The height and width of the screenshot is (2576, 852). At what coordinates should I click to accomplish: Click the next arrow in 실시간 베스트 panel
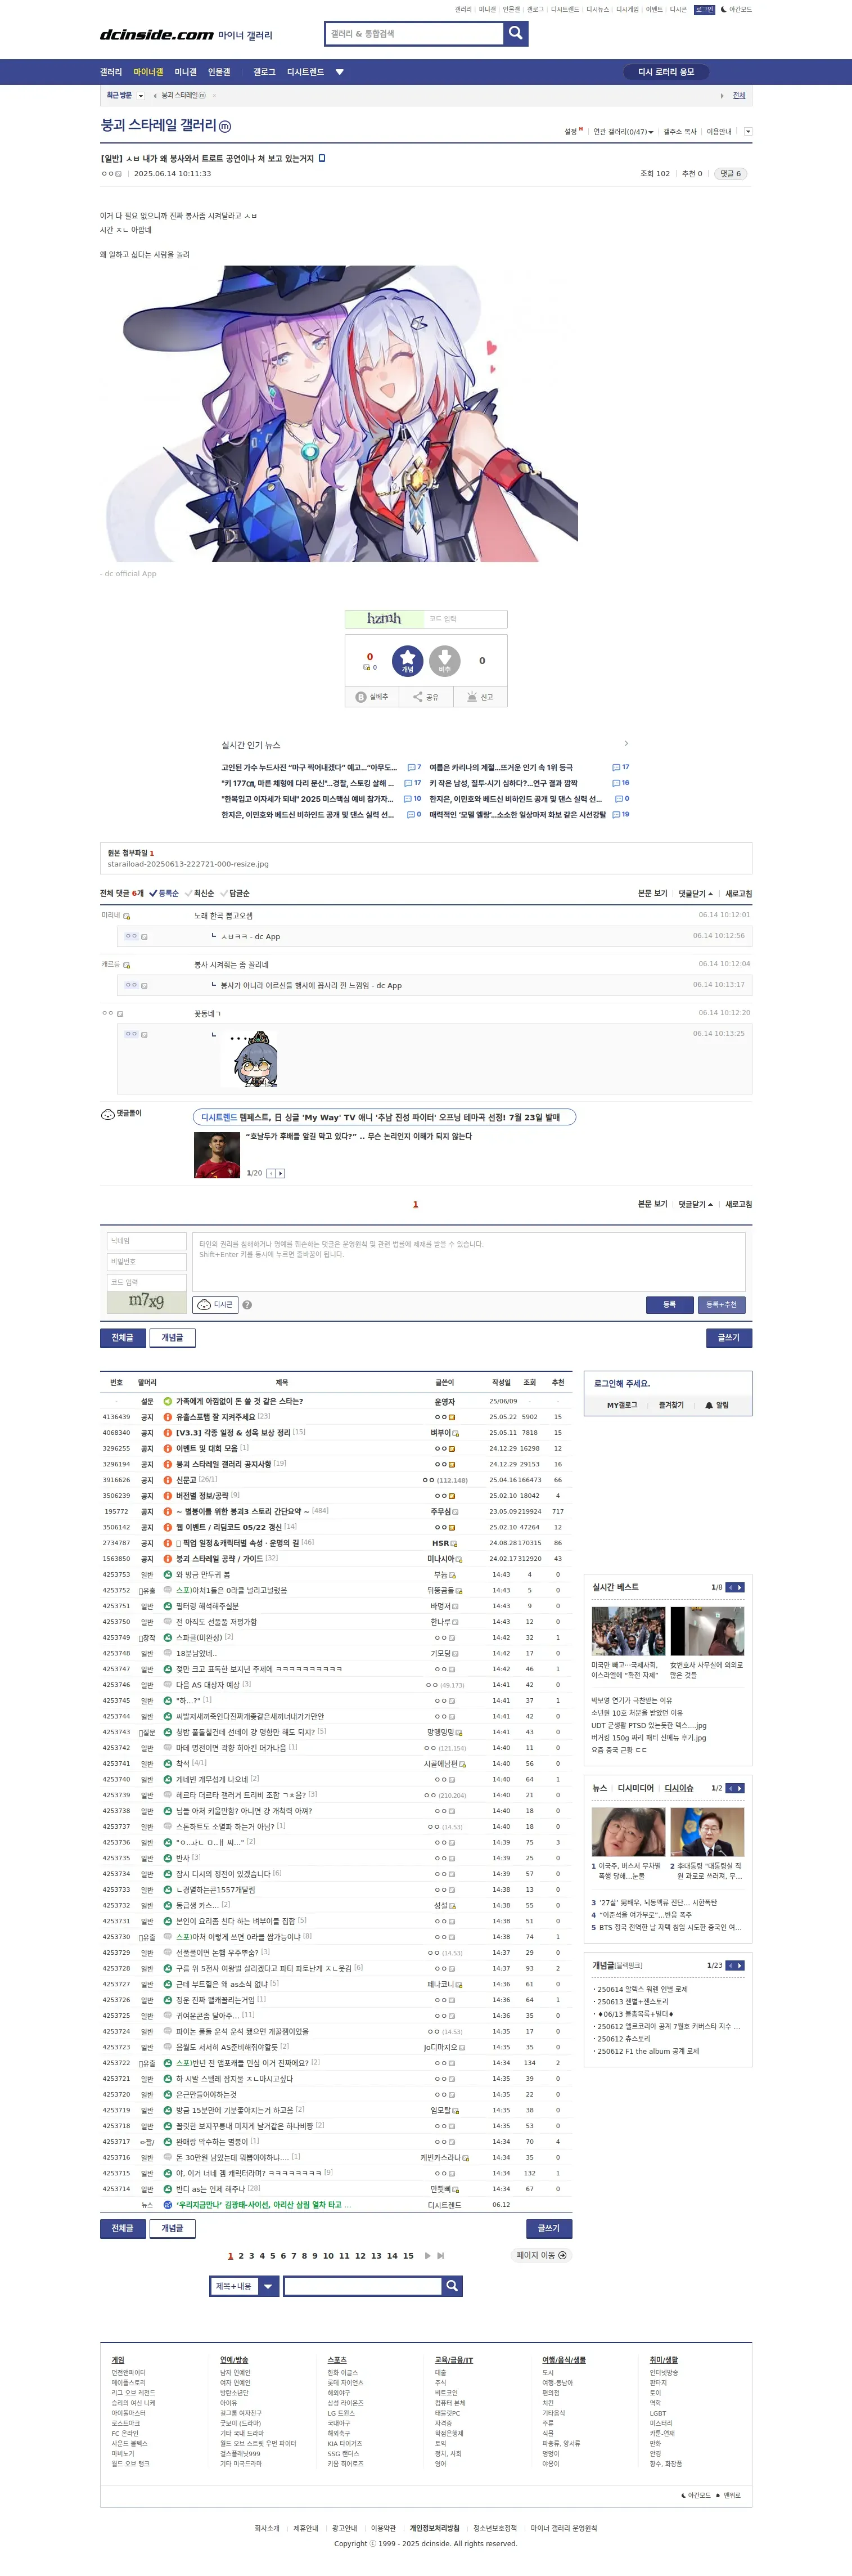pyautogui.click(x=740, y=1587)
